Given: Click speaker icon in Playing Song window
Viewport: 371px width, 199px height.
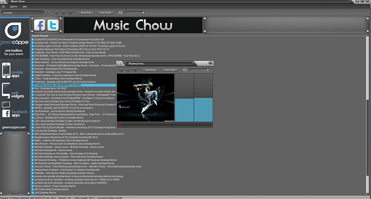Looking at the screenshot, I should 185,69.
